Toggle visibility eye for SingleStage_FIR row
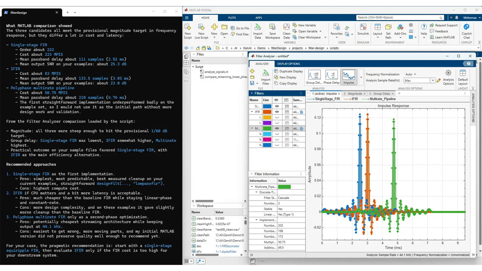 pos(277,107)
